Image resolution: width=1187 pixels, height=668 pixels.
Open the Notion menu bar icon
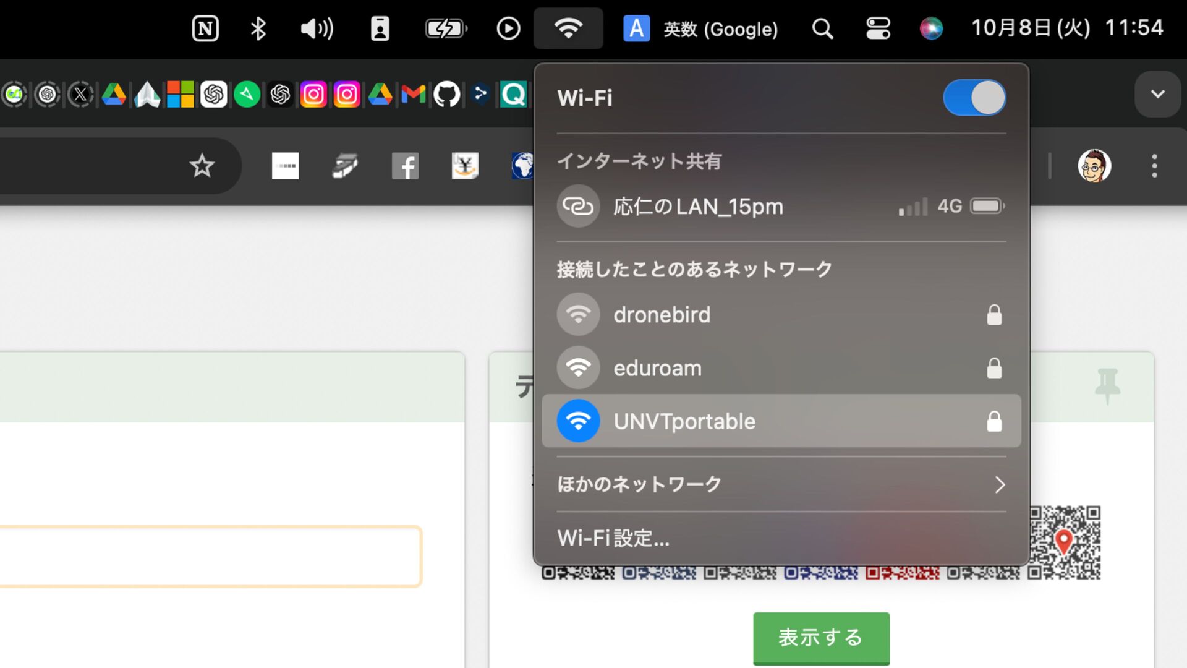point(205,28)
